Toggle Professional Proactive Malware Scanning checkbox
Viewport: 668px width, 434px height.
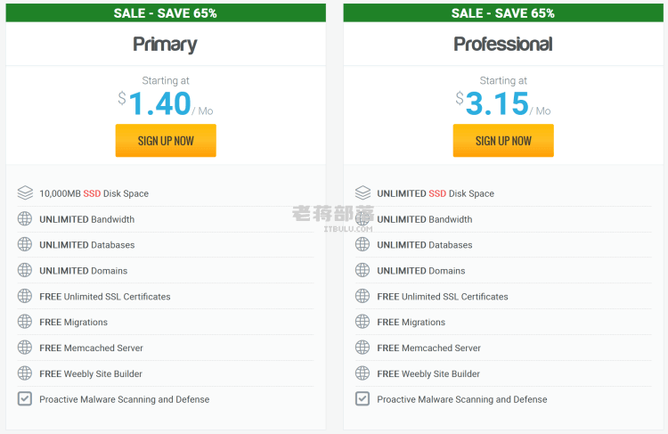(x=363, y=398)
